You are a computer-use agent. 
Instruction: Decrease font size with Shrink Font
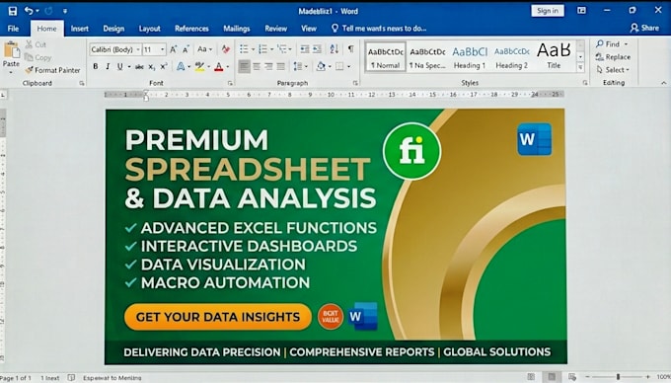(186, 49)
